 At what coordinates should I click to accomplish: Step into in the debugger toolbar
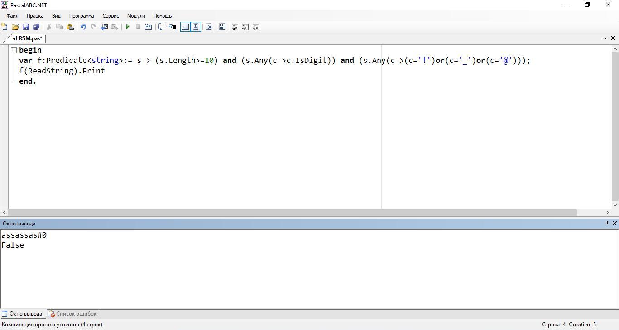172,27
